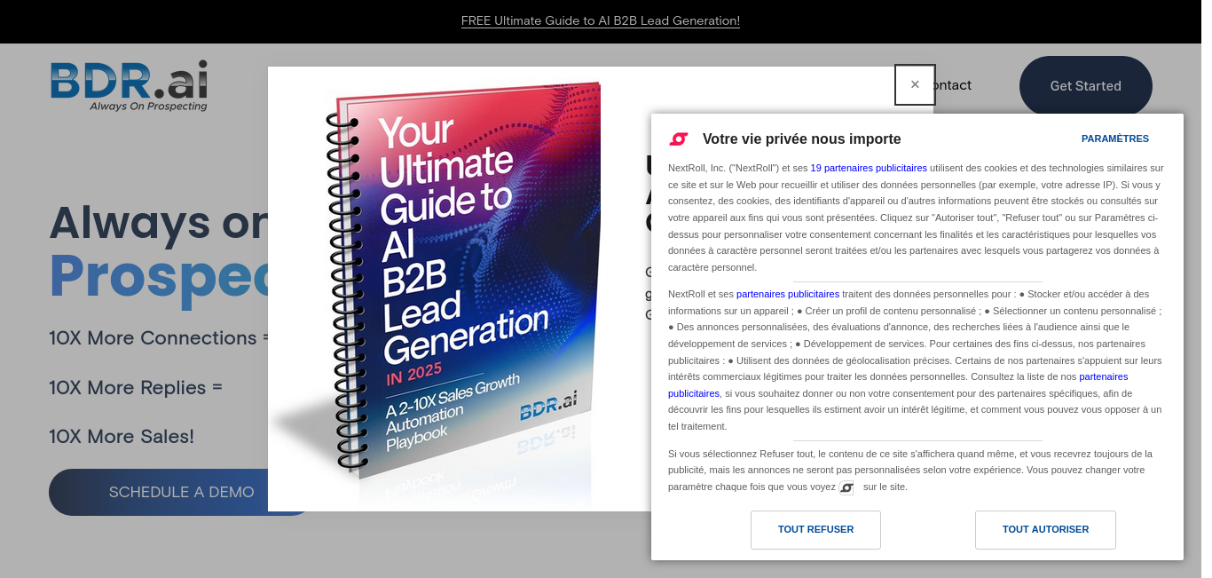The height and width of the screenshot is (578, 1212).
Task: Click the Get Started button
Action: click(1086, 86)
